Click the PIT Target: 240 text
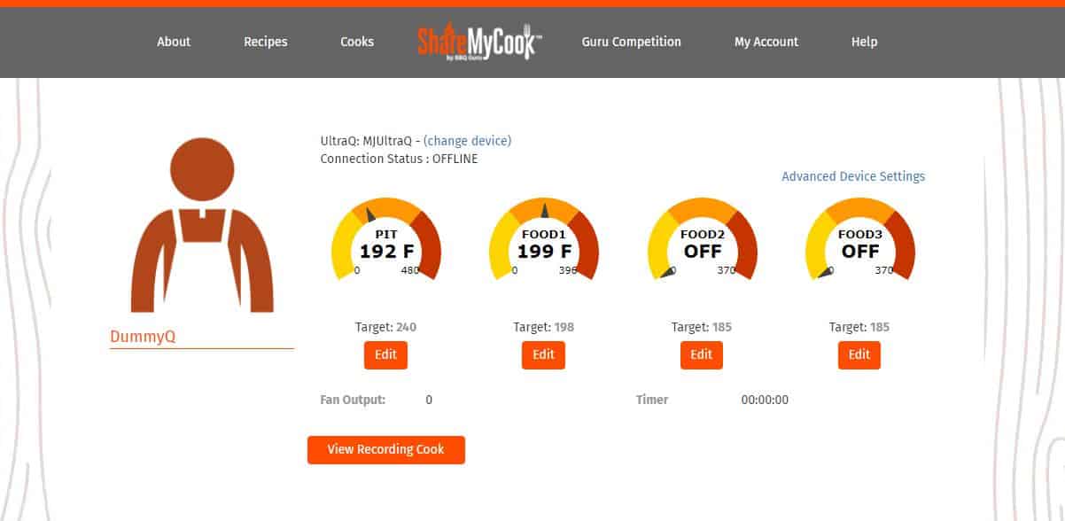The width and height of the screenshot is (1065, 521). coord(386,327)
